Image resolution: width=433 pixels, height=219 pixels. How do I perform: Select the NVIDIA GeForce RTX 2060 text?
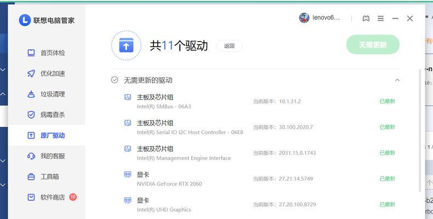click(x=169, y=184)
